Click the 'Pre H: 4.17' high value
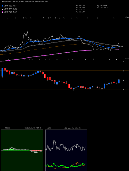129x171 pixels. pos(80,8)
